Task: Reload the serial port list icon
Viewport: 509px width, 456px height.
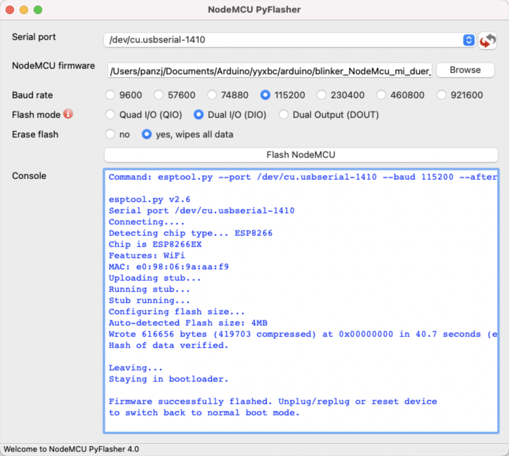Action: [488, 41]
